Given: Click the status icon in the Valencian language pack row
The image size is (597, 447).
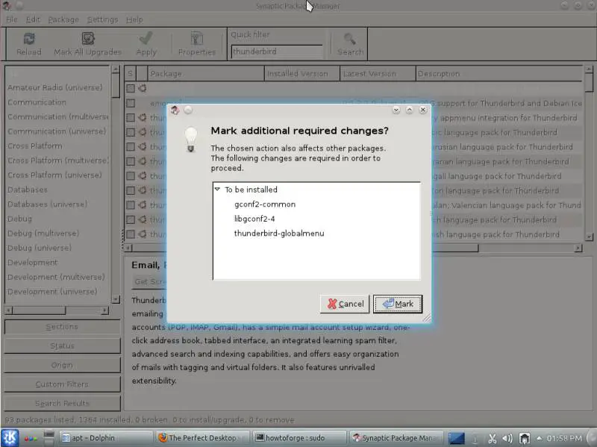Looking at the screenshot, I should [x=143, y=204].
